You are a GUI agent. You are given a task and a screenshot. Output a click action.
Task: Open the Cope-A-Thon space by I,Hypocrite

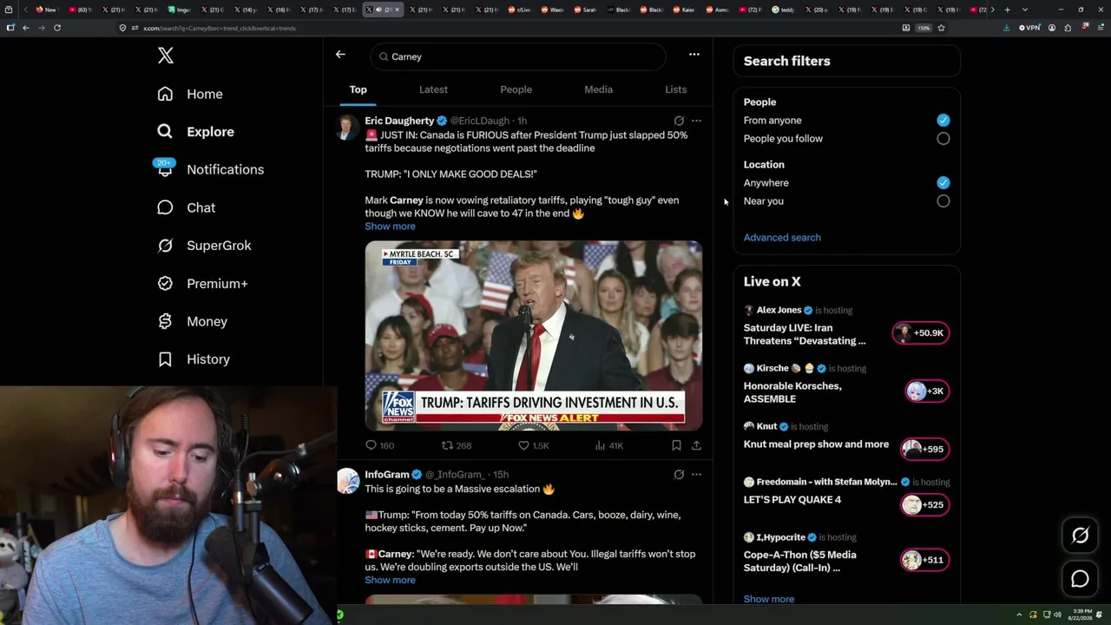click(x=800, y=562)
